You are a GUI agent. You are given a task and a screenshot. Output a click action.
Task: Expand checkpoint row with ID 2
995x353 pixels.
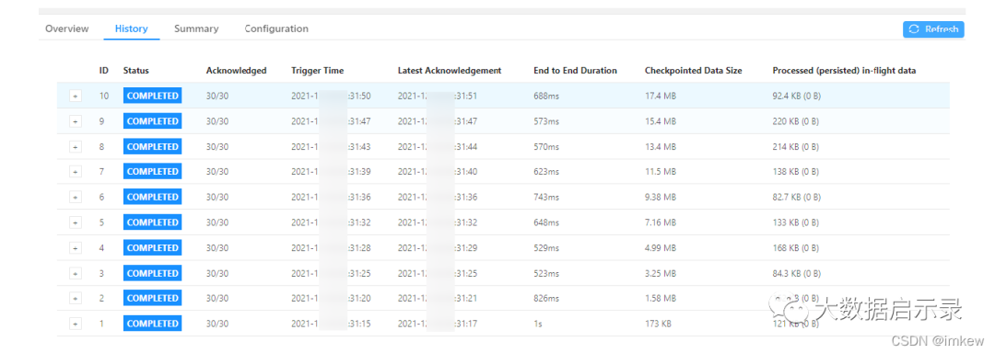[x=76, y=298]
